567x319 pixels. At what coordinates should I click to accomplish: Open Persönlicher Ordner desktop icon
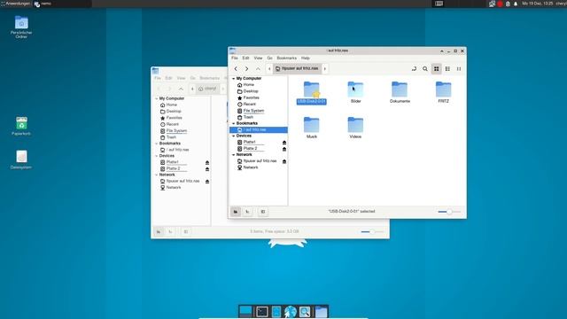(21, 27)
